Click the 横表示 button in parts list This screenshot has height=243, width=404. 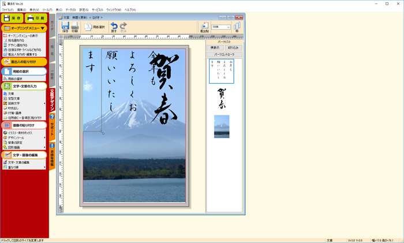pyautogui.click(x=216, y=48)
